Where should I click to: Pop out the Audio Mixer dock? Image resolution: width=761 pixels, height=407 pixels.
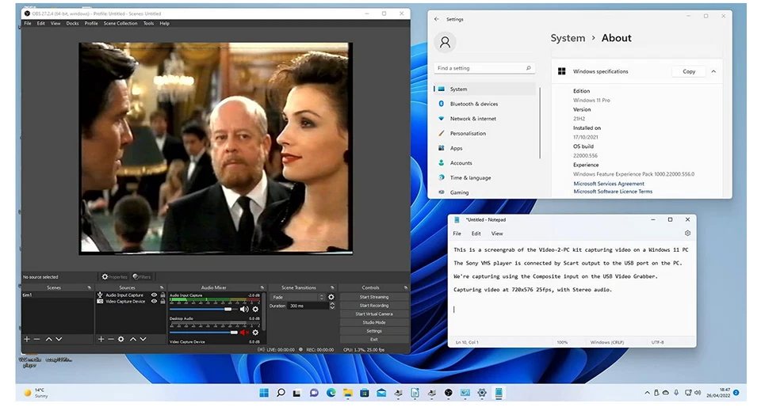tap(262, 287)
